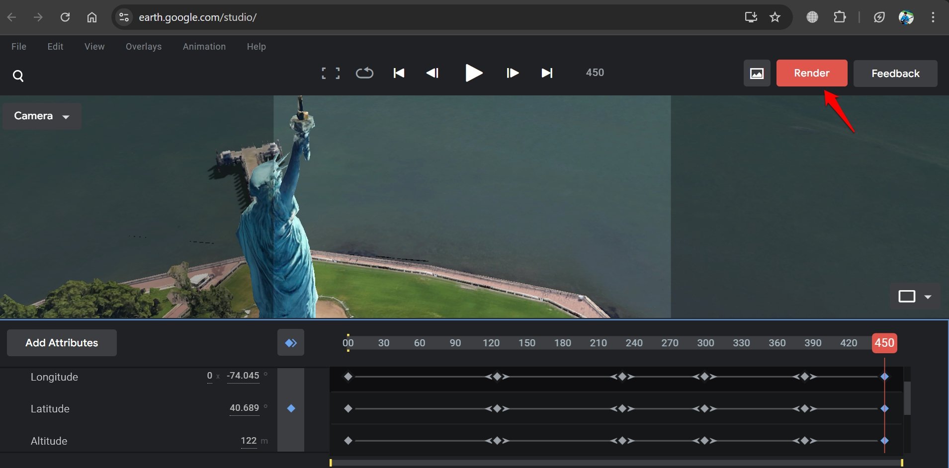Click the search magnifier icon
This screenshot has width=949, height=468.
(18, 76)
